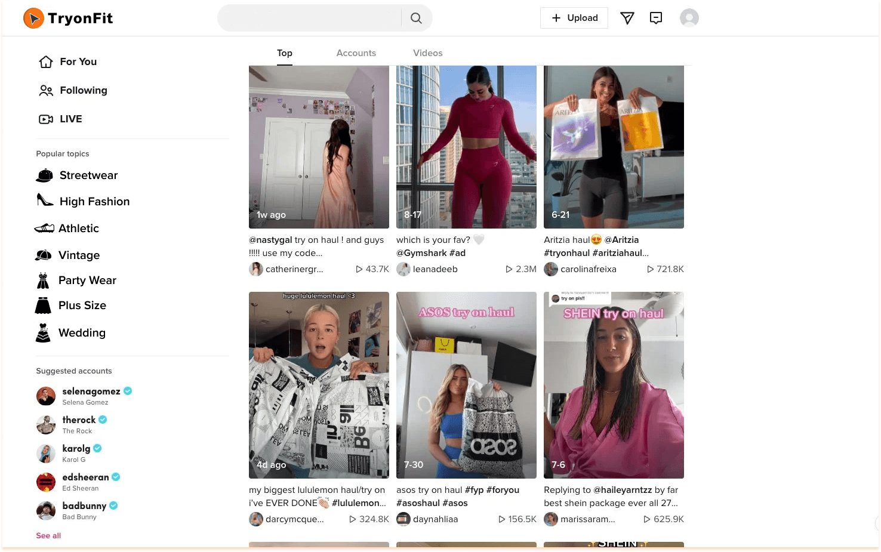881x552 pixels.
Task: Select the Streetwear cap icon
Action: click(x=45, y=175)
